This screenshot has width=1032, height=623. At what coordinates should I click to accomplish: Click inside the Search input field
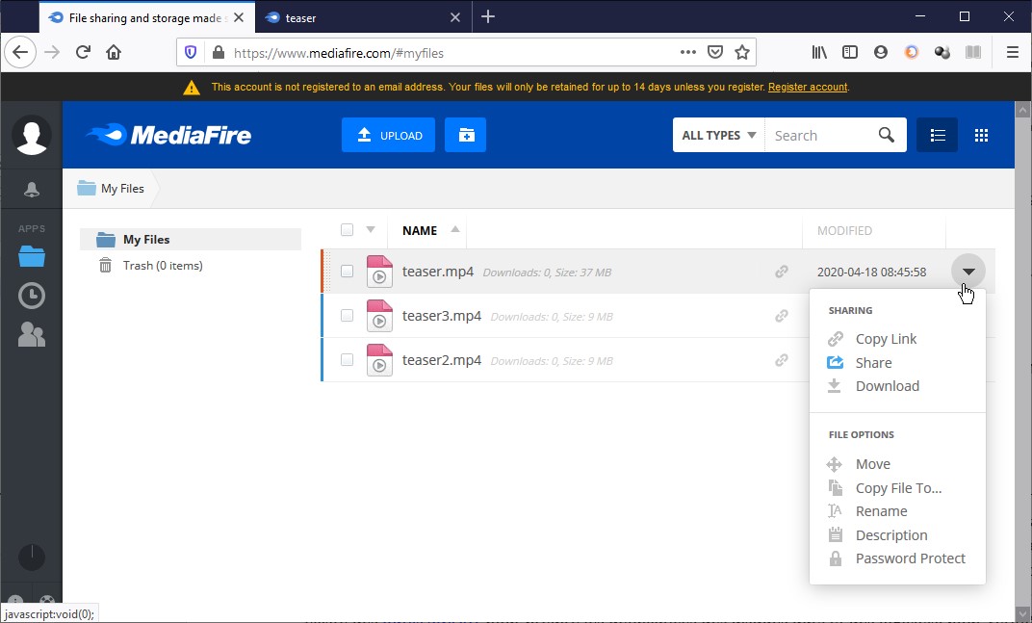coord(818,136)
